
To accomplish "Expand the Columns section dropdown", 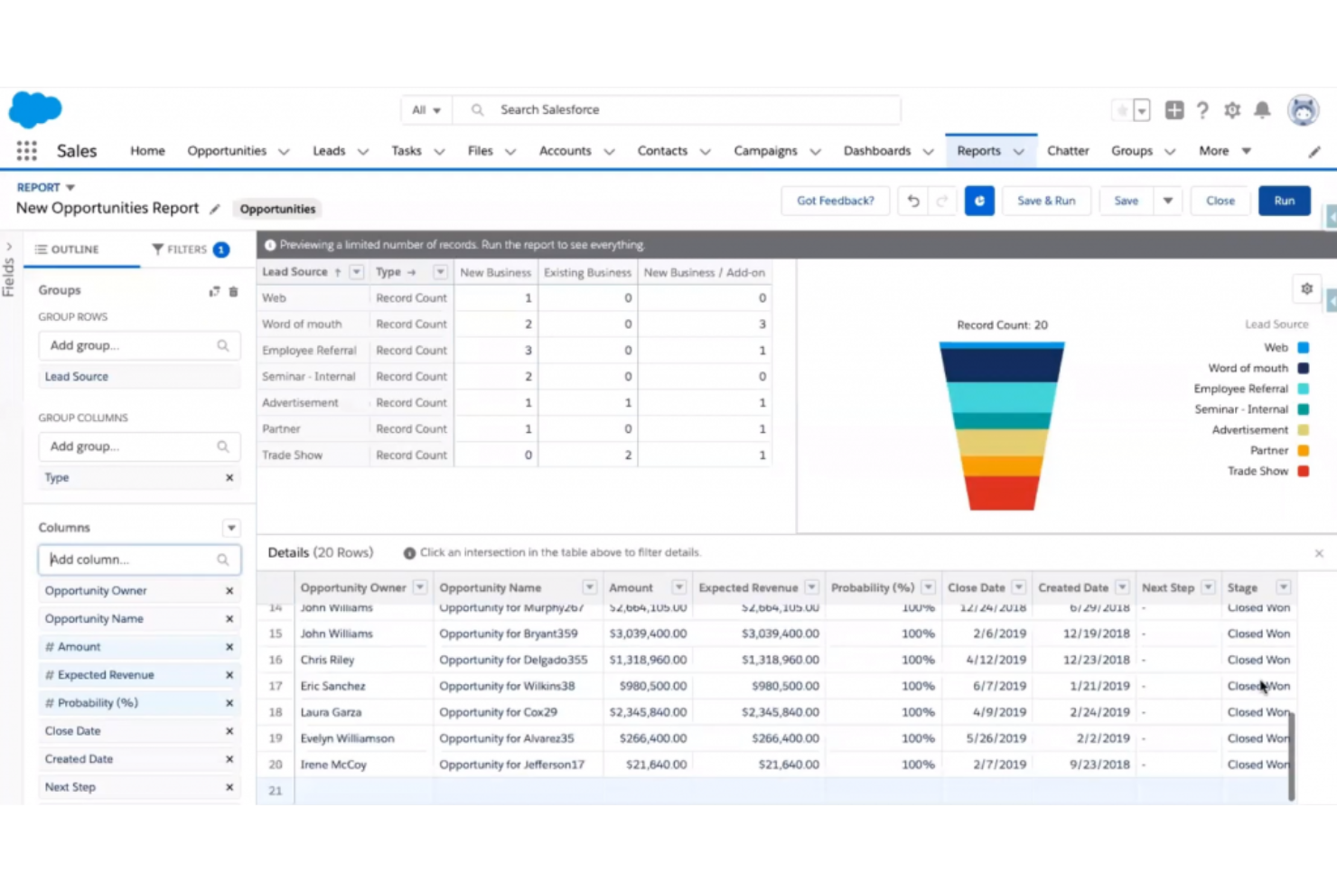I will (x=231, y=527).
